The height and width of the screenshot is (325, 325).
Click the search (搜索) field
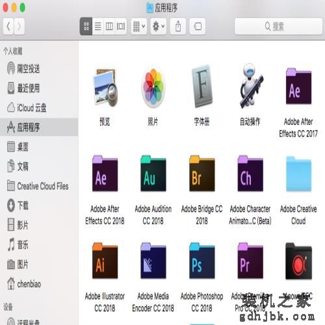pos(279,27)
